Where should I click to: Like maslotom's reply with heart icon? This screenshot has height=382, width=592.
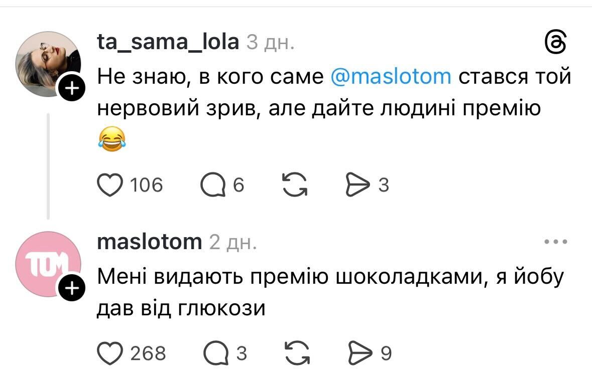111,354
